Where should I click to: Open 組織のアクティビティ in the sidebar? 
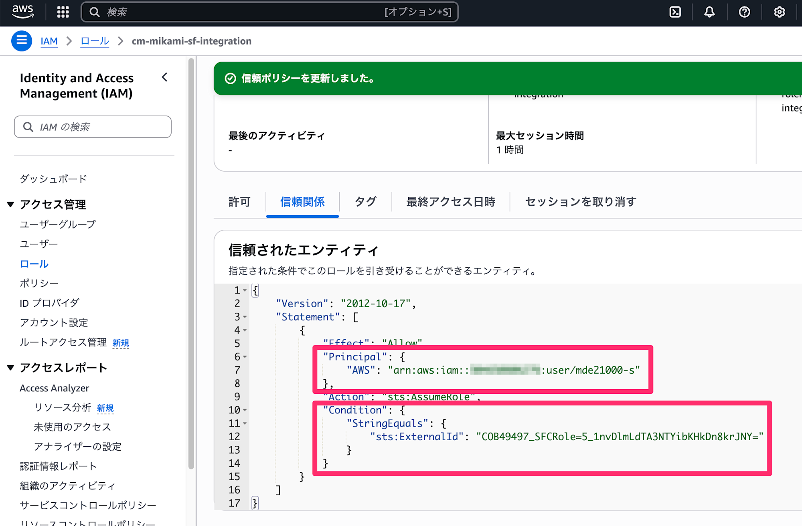67,486
